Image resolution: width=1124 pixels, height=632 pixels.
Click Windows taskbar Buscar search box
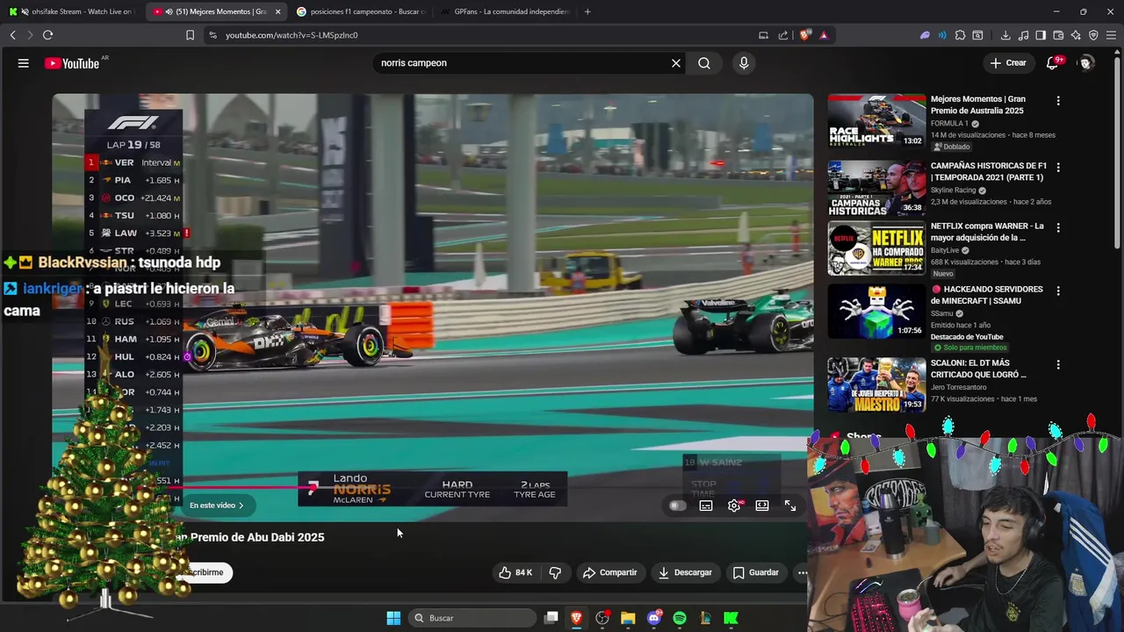pyautogui.click(x=472, y=618)
